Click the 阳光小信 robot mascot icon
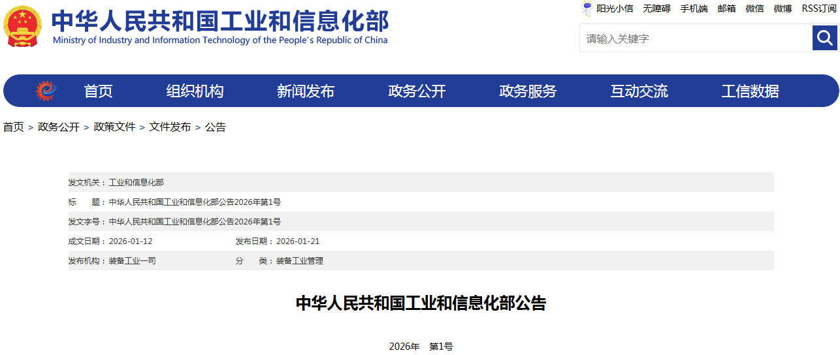Screen dimensions: 840x355 [x=587, y=8]
